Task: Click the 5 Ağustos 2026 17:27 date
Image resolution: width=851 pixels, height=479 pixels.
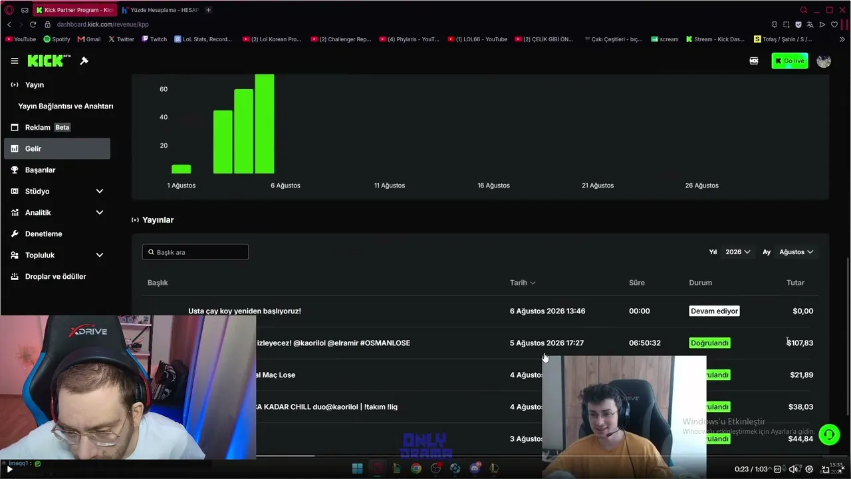Action: point(547,343)
